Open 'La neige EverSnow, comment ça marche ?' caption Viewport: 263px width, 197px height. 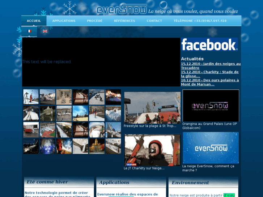tap(208, 168)
